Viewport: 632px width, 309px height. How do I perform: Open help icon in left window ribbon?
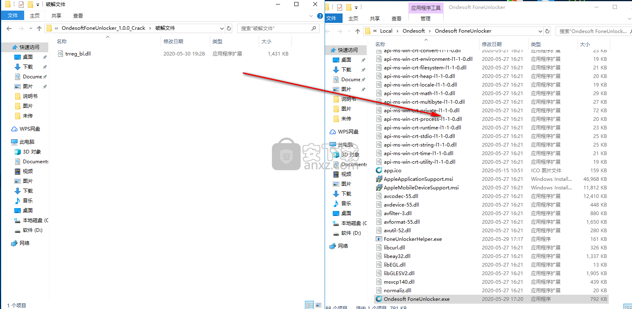(320, 16)
